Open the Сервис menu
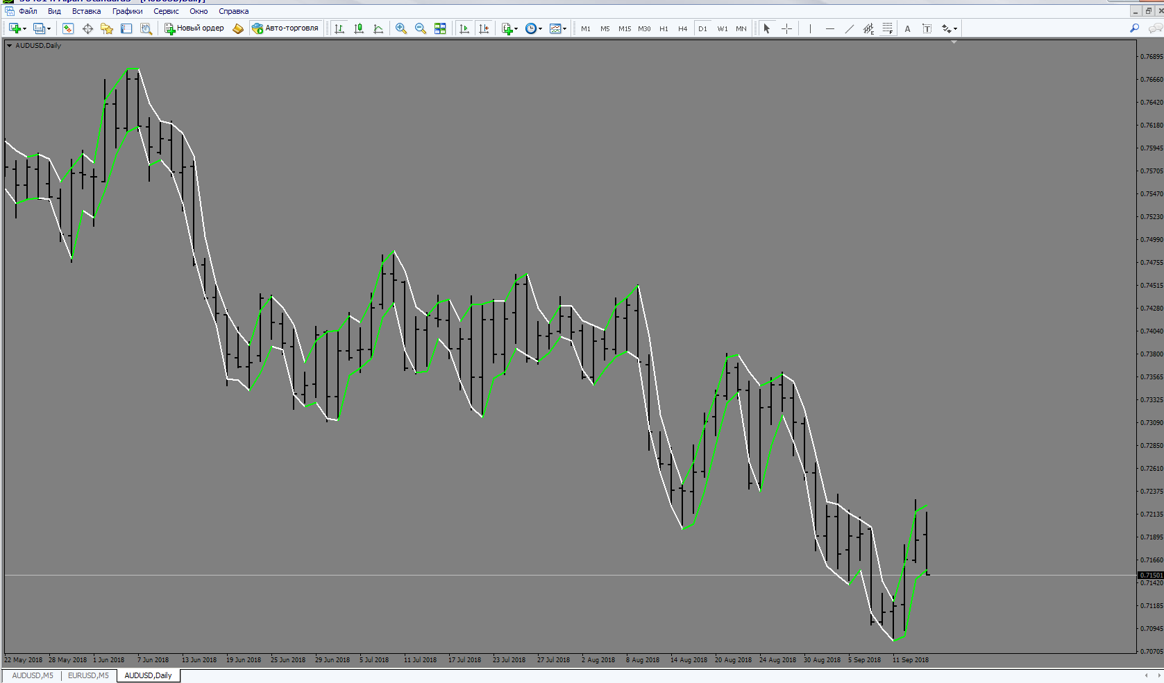This screenshot has width=1164, height=683. pos(167,11)
